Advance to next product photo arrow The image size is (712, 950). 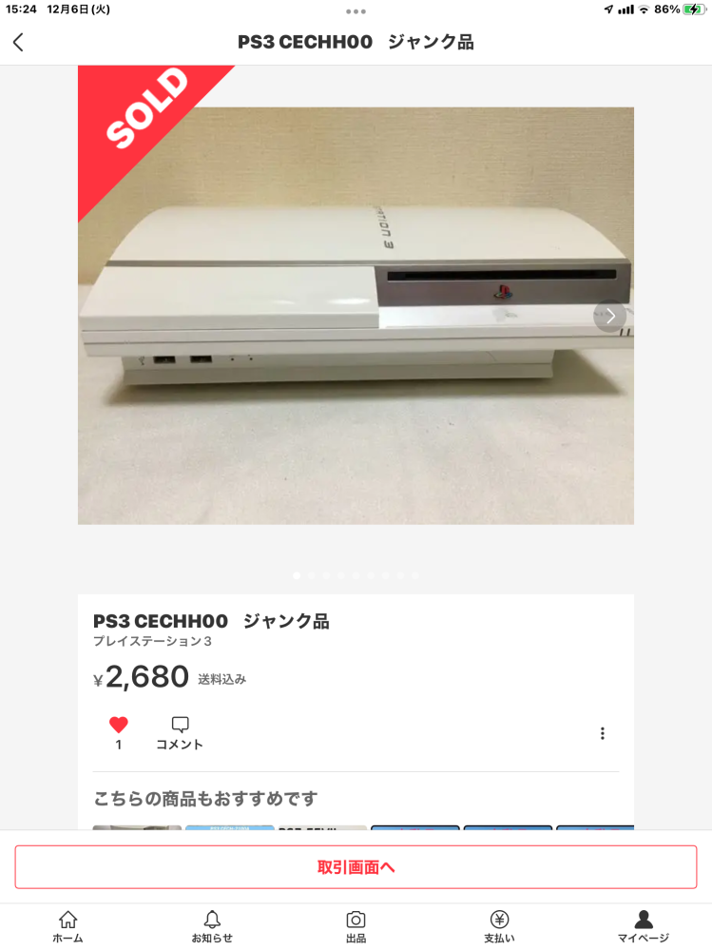click(609, 316)
